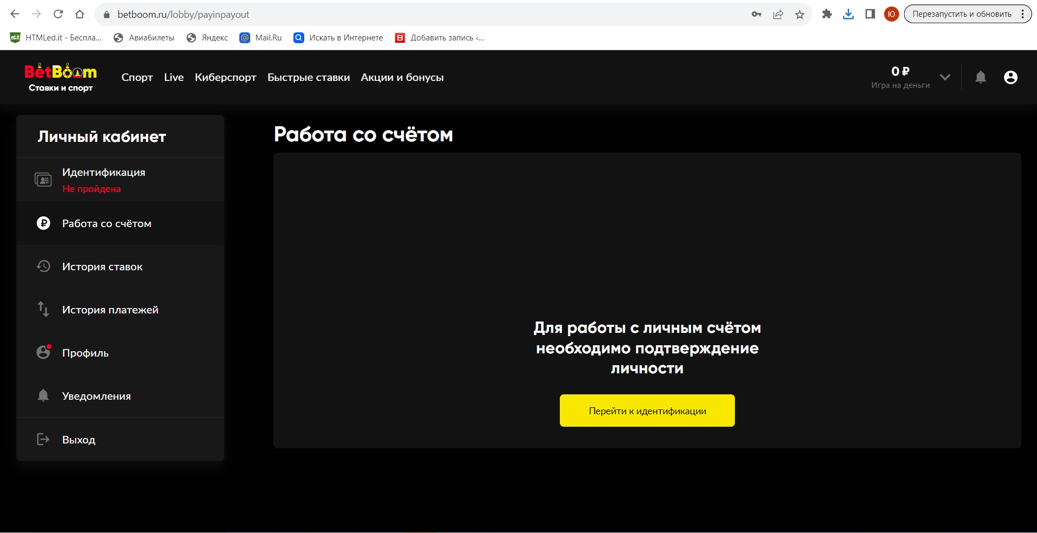
Task: Open История ставок in sidebar
Action: pos(102,266)
